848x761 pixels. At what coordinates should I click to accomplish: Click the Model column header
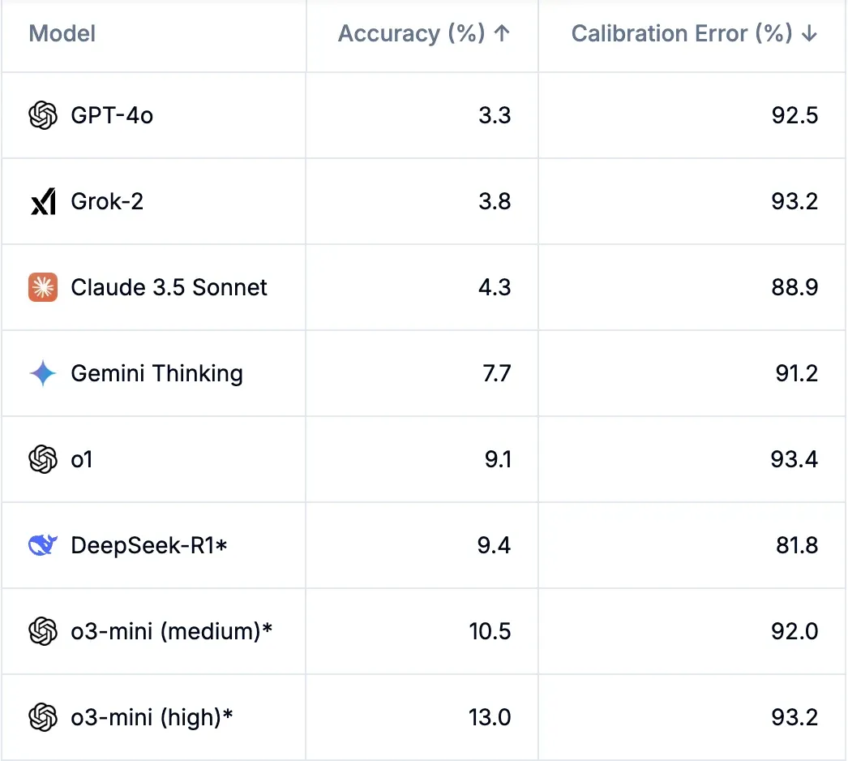click(62, 34)
